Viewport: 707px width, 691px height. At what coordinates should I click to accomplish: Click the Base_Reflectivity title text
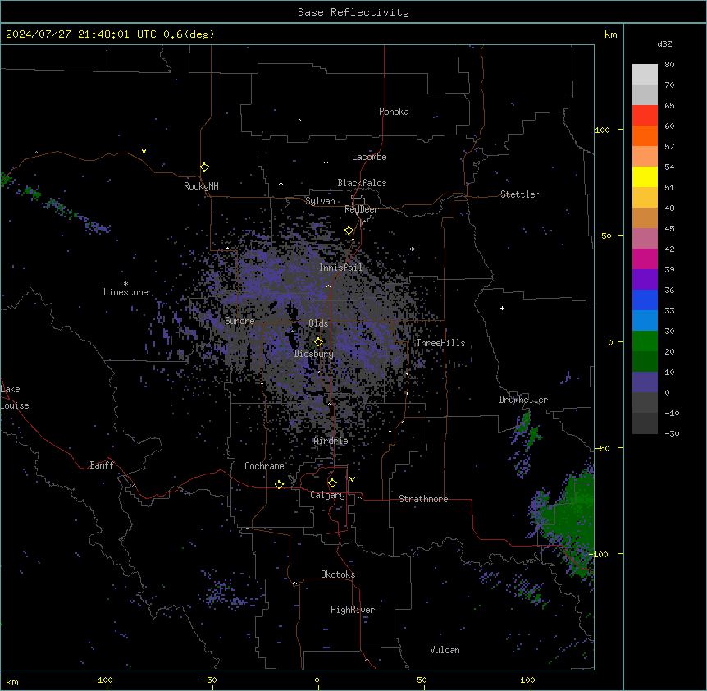(x=353, y=12)
